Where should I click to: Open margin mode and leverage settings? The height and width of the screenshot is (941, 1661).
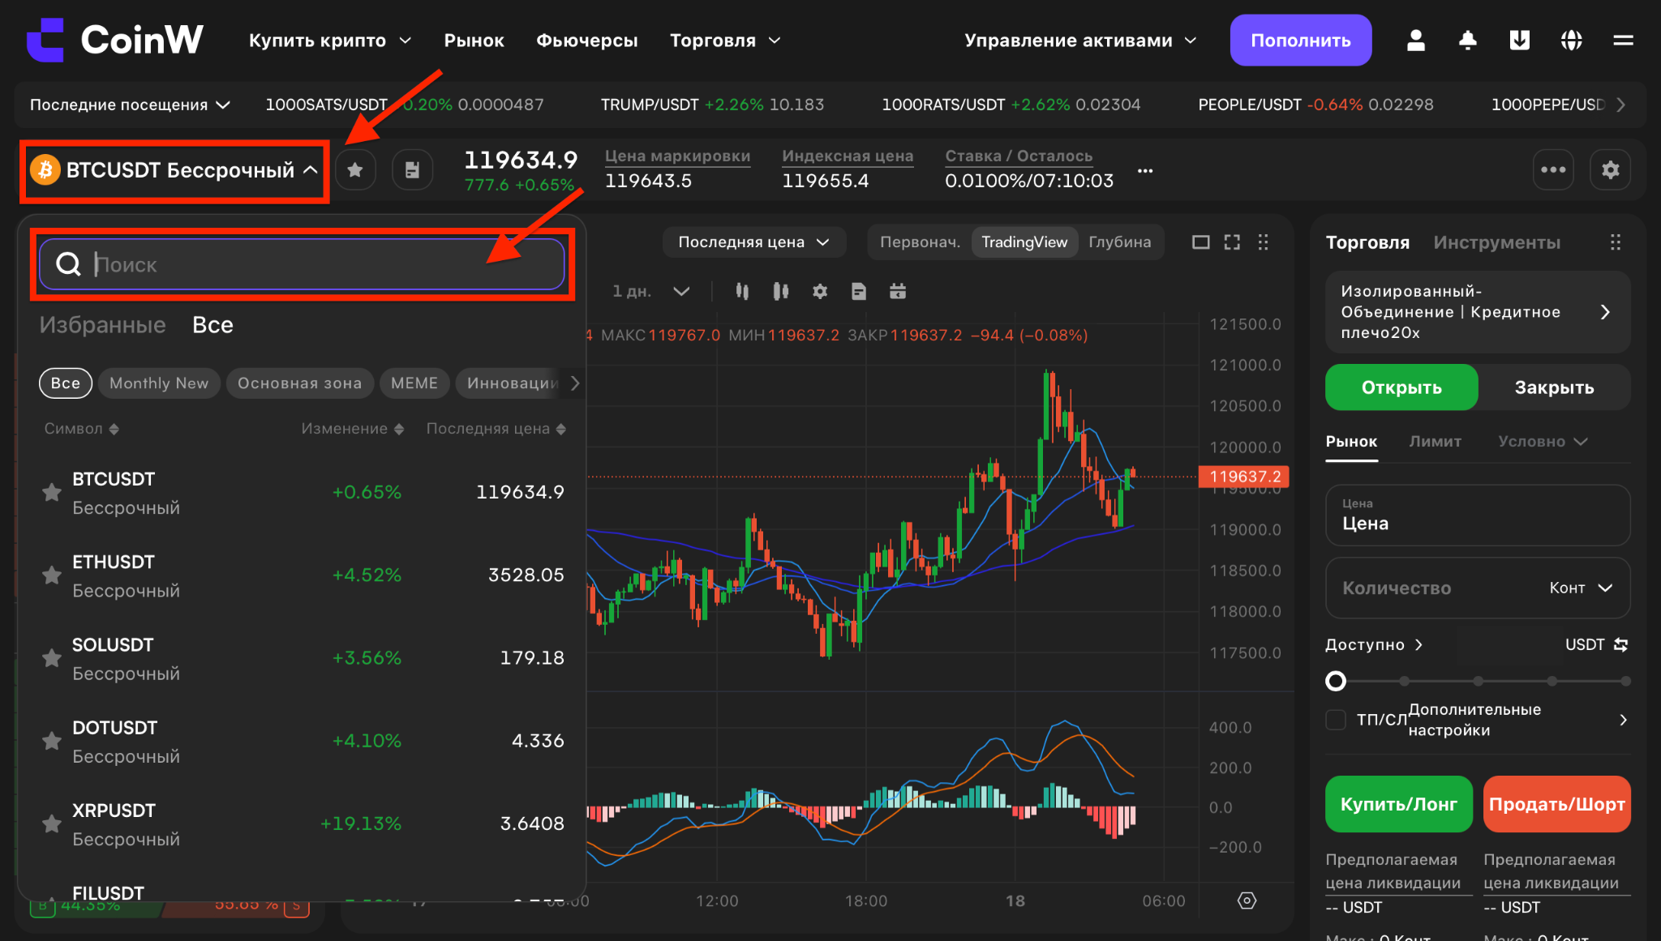[1477, 312]
